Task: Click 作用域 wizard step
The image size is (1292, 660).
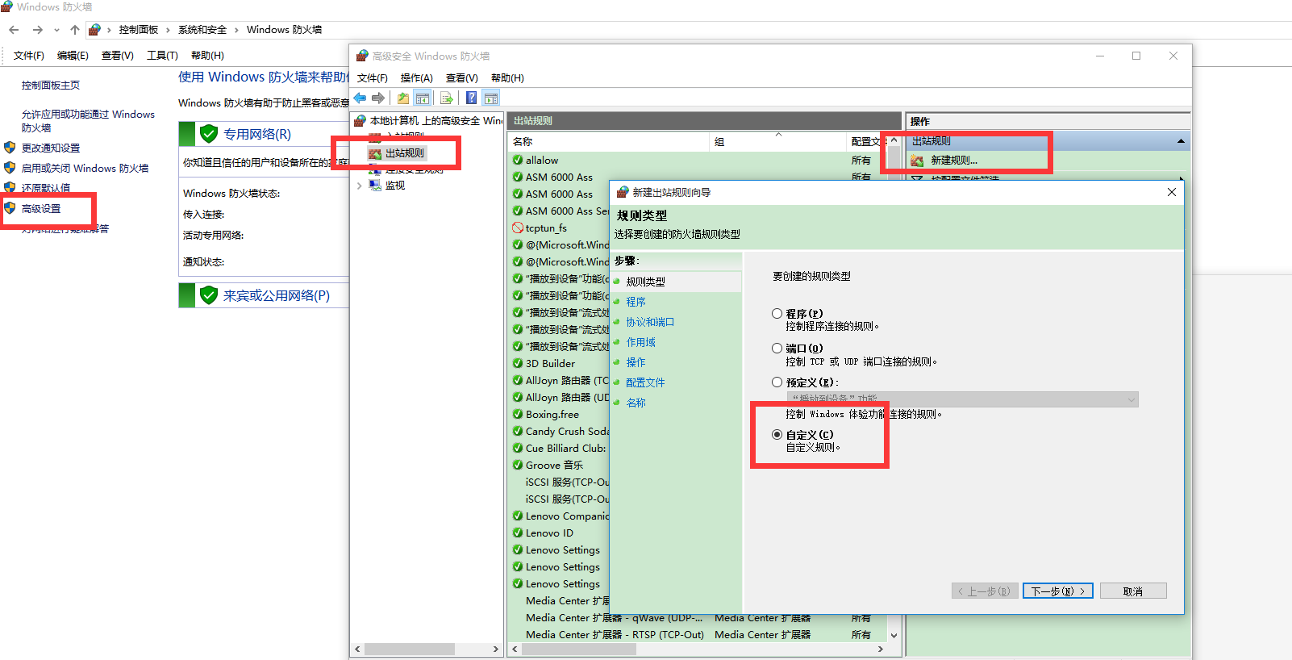Action: click(641, 342)
